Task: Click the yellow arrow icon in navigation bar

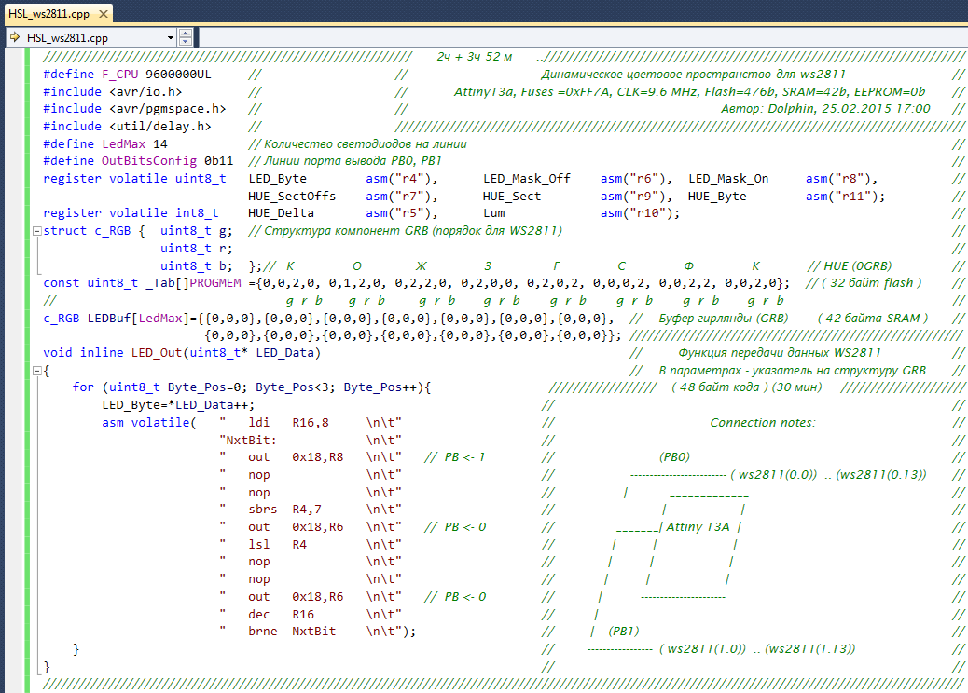Action: [x=15, y=37]
